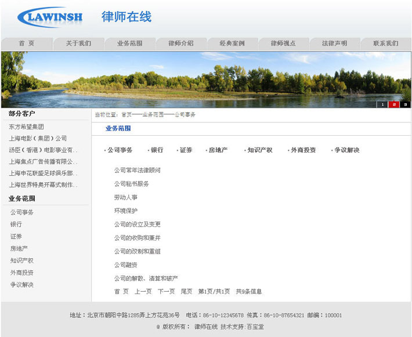Image resolution: width=412 pixels, height=337 pixels.
Task: Open client 上海焦点广告传播
Action: 43,161
